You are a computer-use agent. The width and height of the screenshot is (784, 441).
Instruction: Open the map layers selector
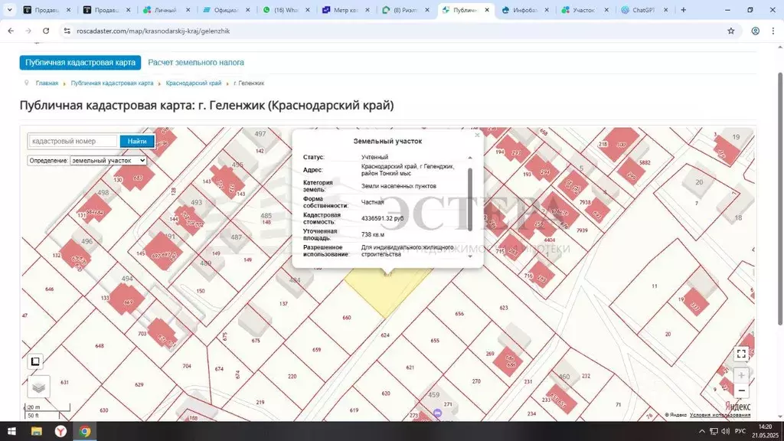point(38,387)
